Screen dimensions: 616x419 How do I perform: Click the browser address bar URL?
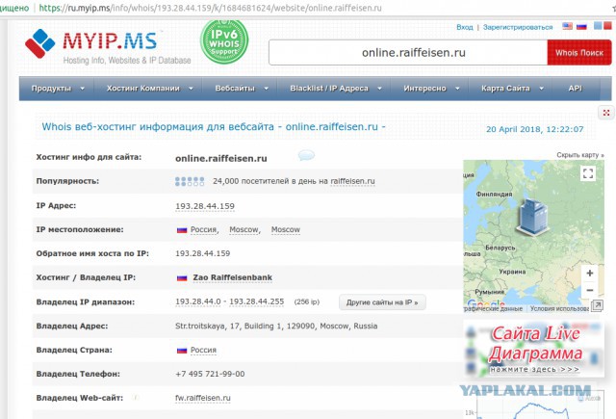[x=210, y=8]
